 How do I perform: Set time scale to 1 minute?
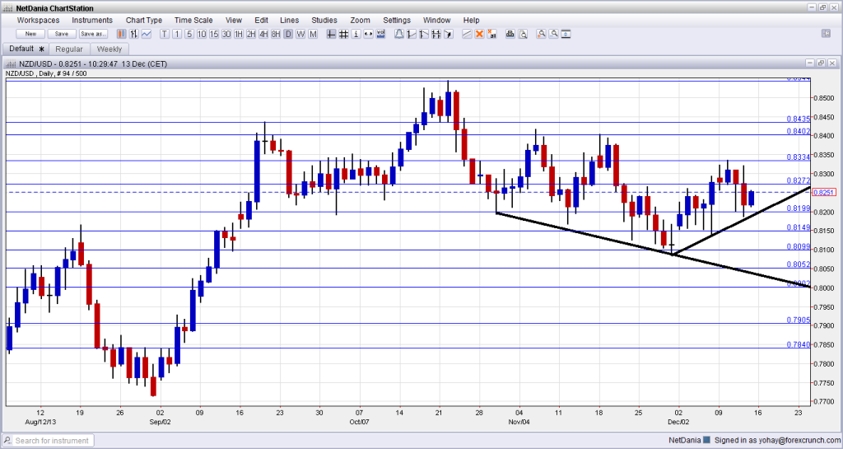point(177,34)
